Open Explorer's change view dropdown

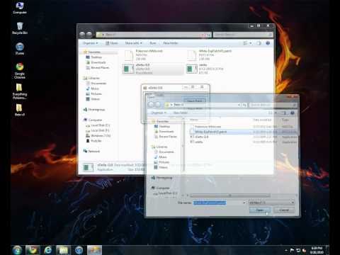(251, 43)
